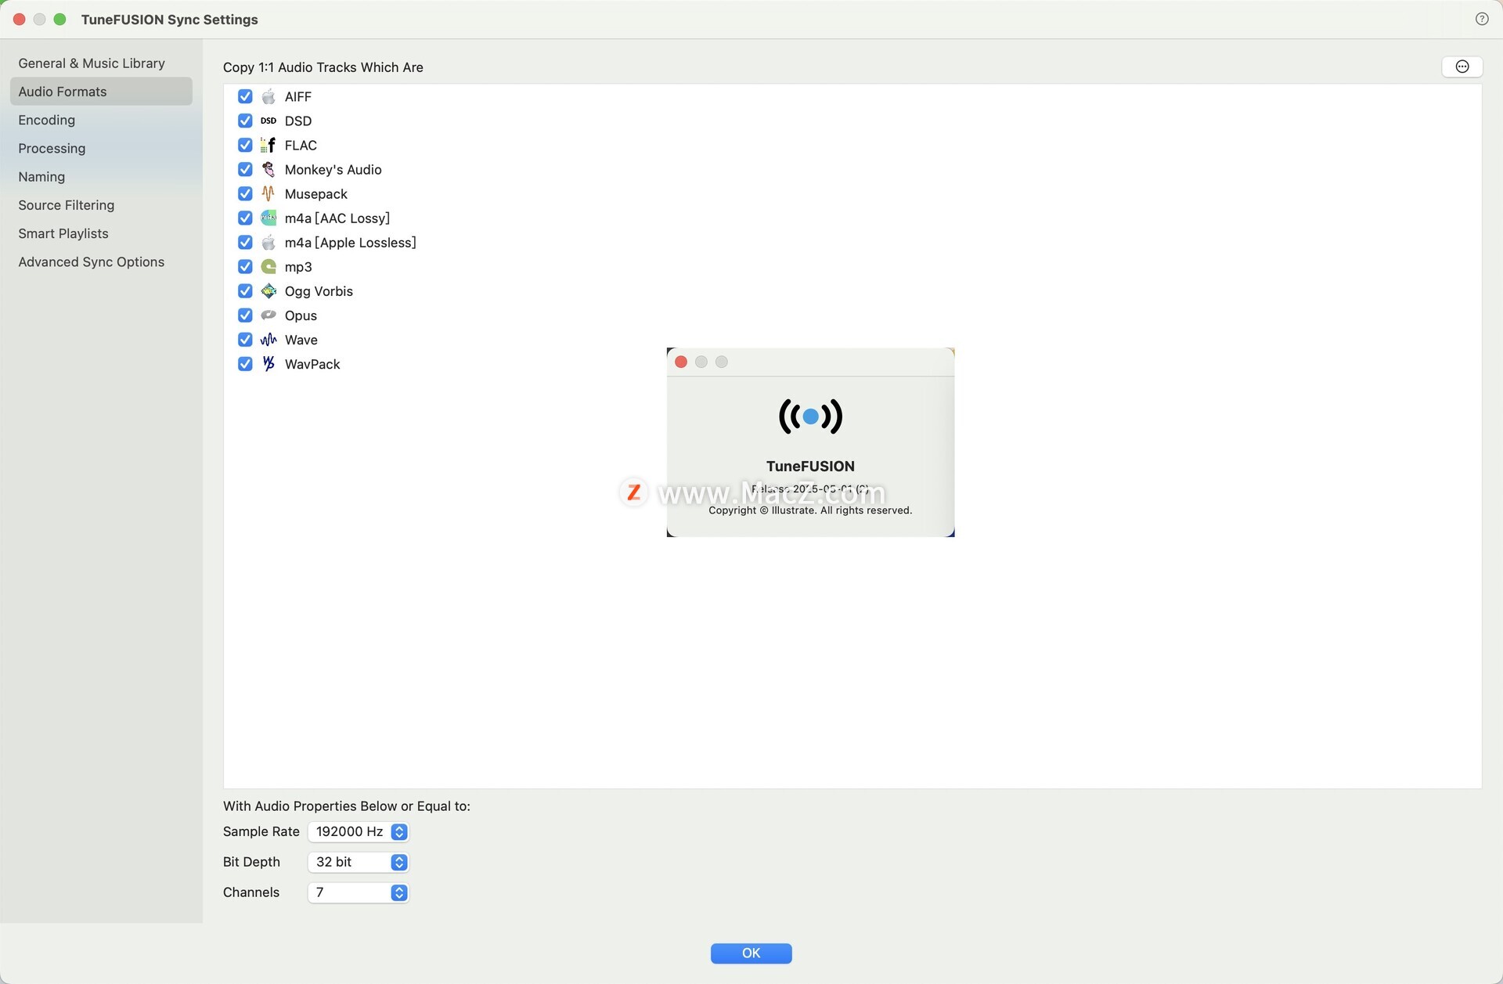
Task: Click the m4a AAC Lossy icon
Action: tap(269, 218)
